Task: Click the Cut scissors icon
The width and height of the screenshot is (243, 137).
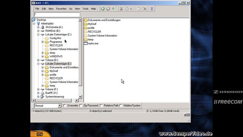Action: tap(121, 9)
